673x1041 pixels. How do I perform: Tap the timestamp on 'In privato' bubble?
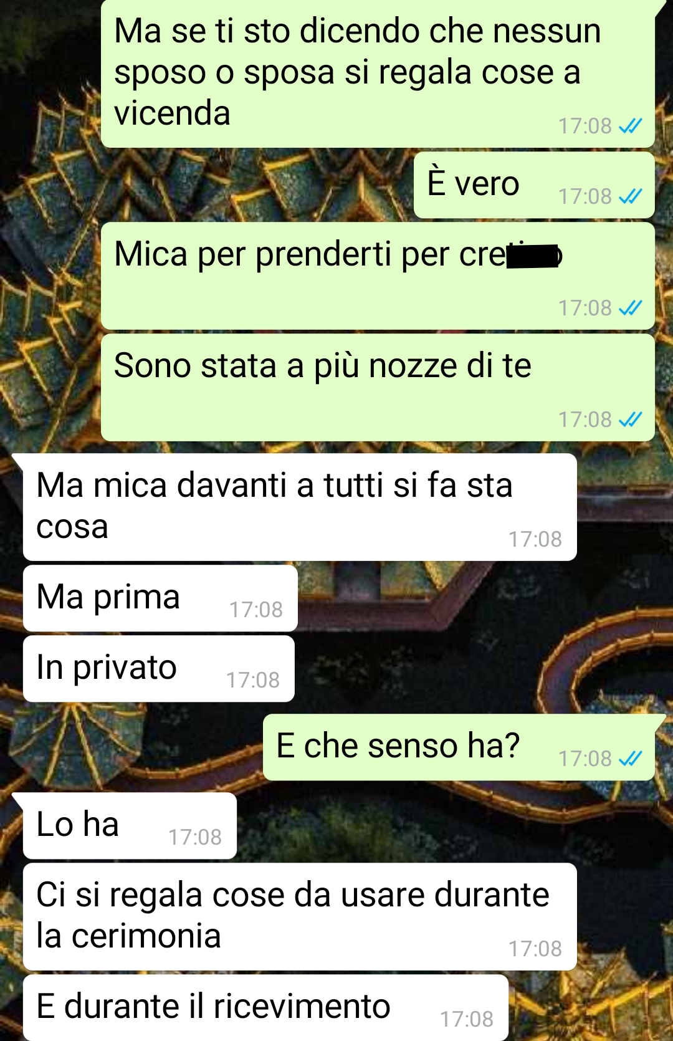pos(253,680)
